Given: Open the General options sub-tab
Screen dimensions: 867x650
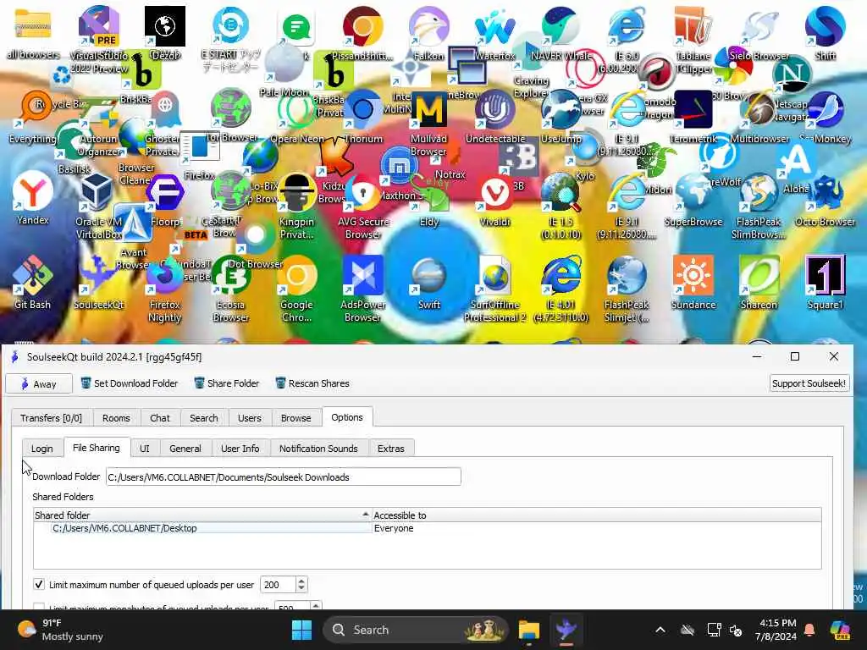Looking at the screenshot, I should pyautogui.click(x=185, y=449).
